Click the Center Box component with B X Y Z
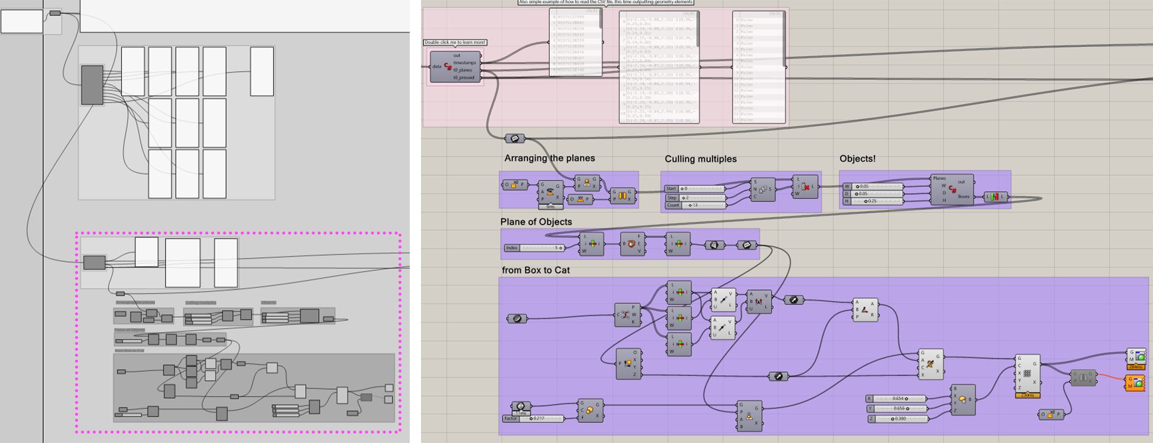 coord(964,400)
